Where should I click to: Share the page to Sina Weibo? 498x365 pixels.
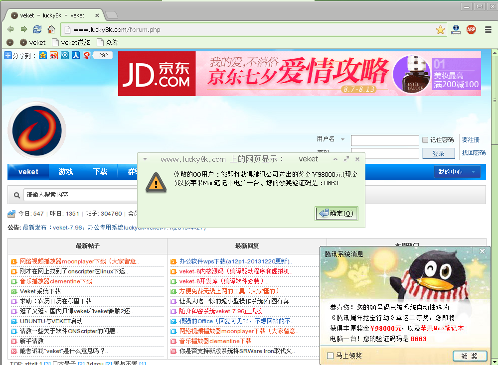click(54, 55)
